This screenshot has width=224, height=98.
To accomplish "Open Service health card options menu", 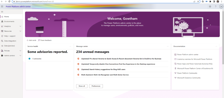I will point(70,46).
